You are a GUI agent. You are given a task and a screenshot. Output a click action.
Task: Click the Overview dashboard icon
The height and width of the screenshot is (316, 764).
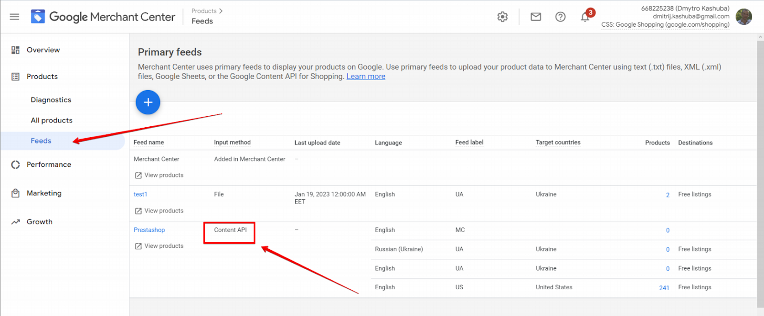pyautogui.click(x=15, y=50)
